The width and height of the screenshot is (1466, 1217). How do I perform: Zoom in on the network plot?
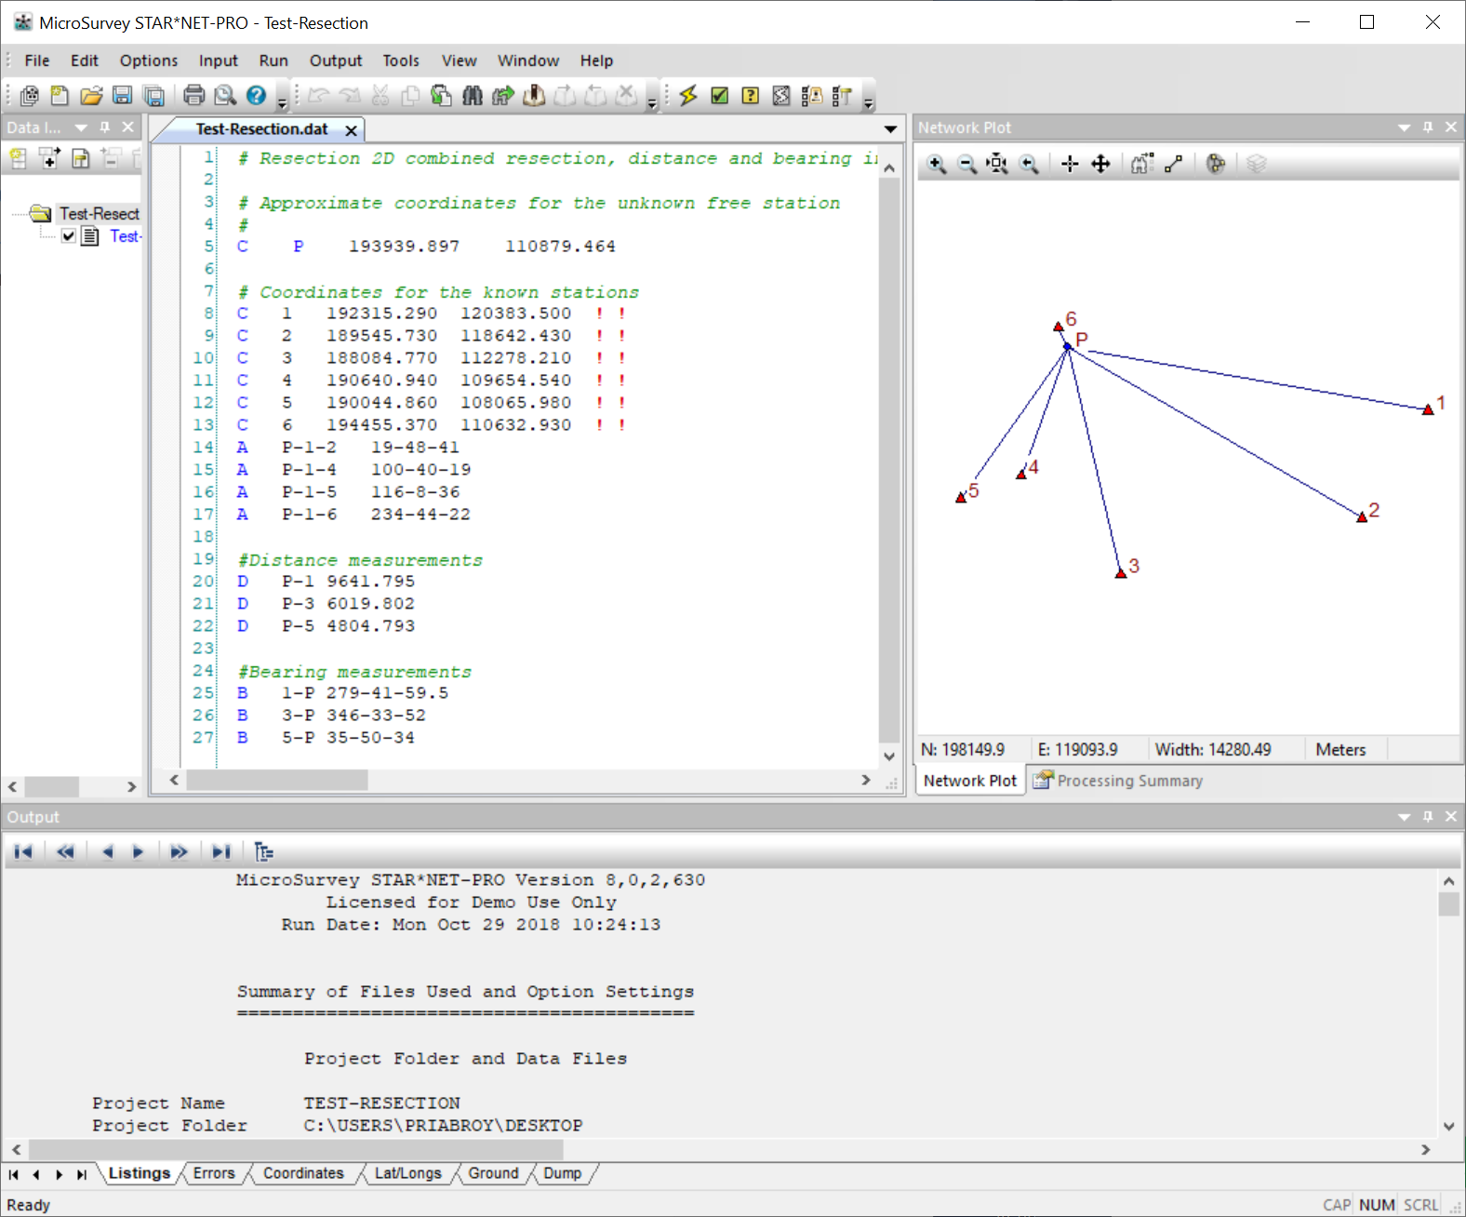tap(937, 164)
